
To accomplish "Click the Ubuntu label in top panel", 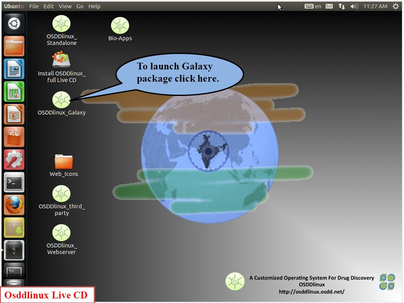I will point(14,6).
